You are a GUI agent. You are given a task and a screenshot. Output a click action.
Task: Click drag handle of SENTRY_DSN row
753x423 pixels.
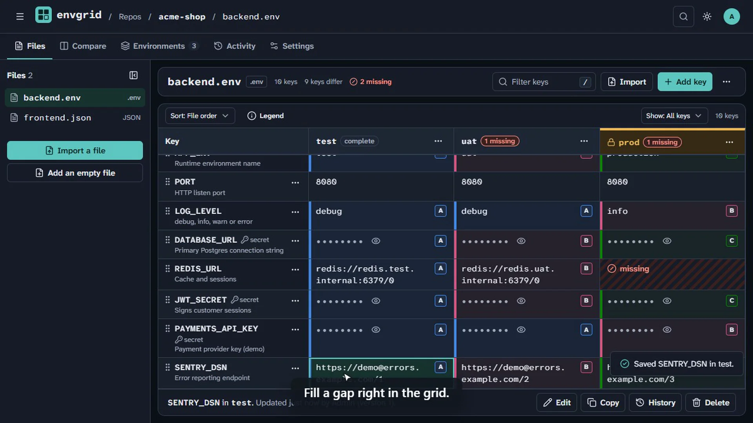pyautogui.click(x=167, y=367)
